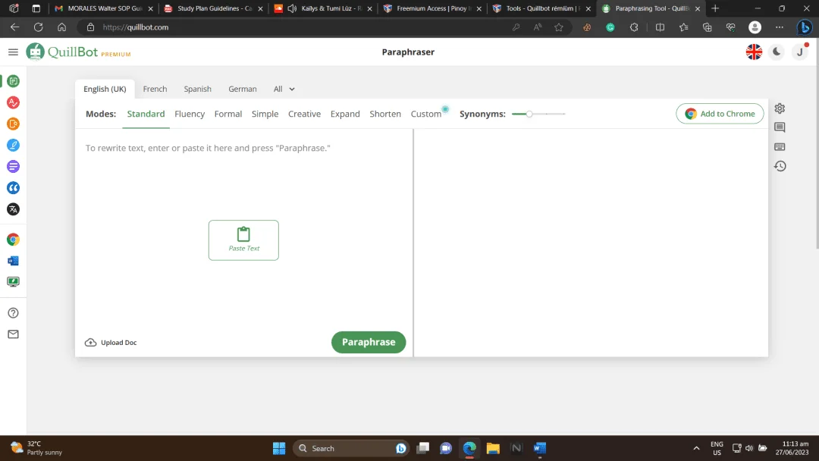This screenshot has width=819, height=461.
Task: Choose the Fluency mode
Action: point(190,114)
